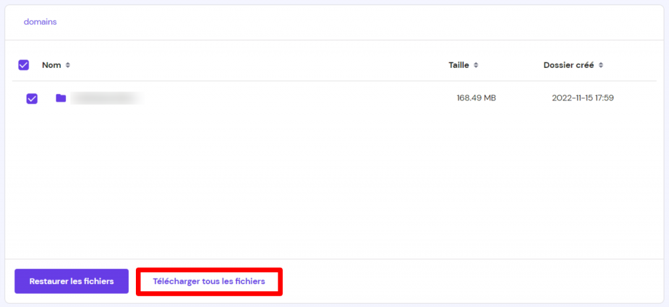Sort the list by Nom column label
Image resolution: width=669 pixels, height=307 pixels.
click(x=51, y=65)
